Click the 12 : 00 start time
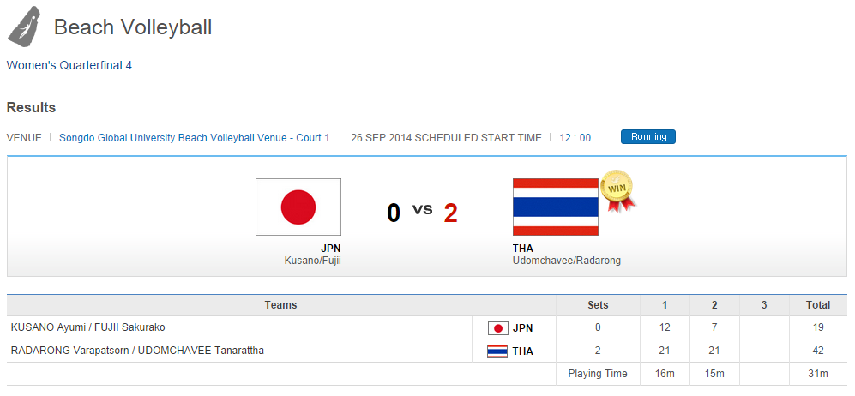The height and width of the screenshot is (396, 855). point(575,137)
